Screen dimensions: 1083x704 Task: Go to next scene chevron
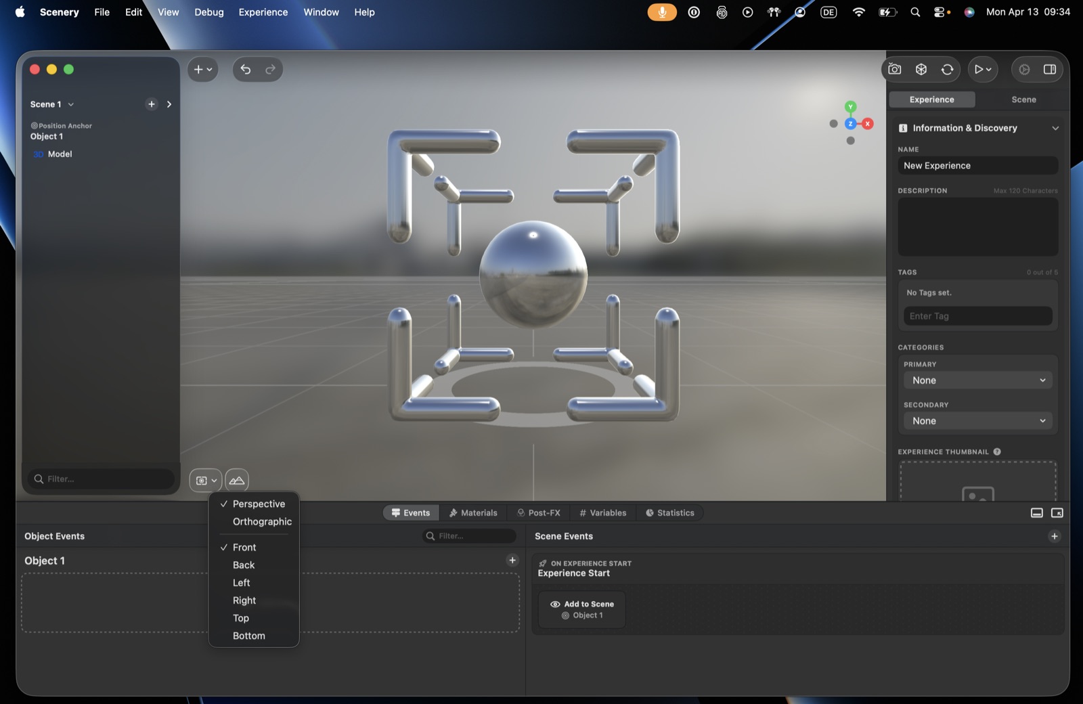click(x=169, y=104)
